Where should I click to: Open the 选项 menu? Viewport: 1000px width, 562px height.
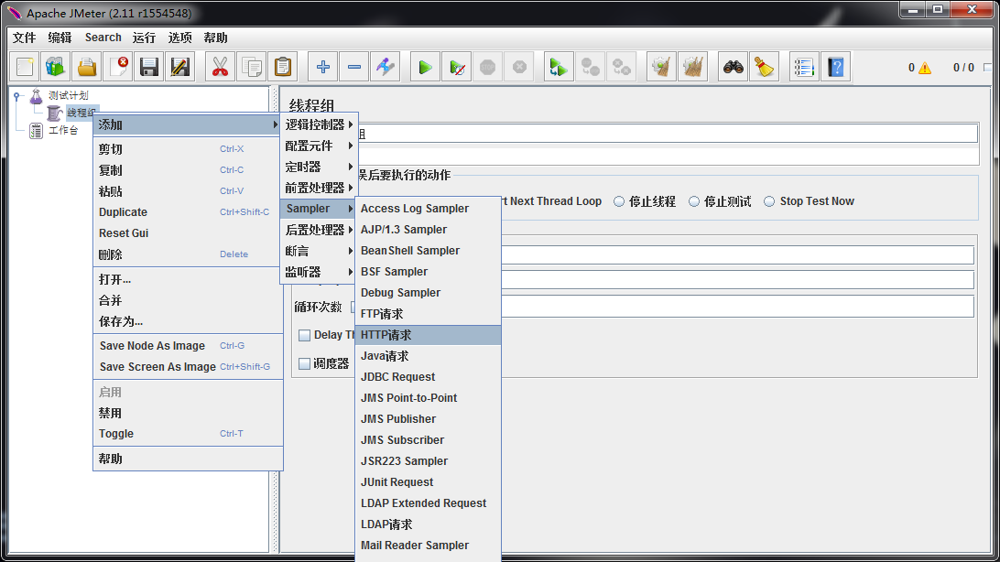pyautogui.click(x=179, y=38)
